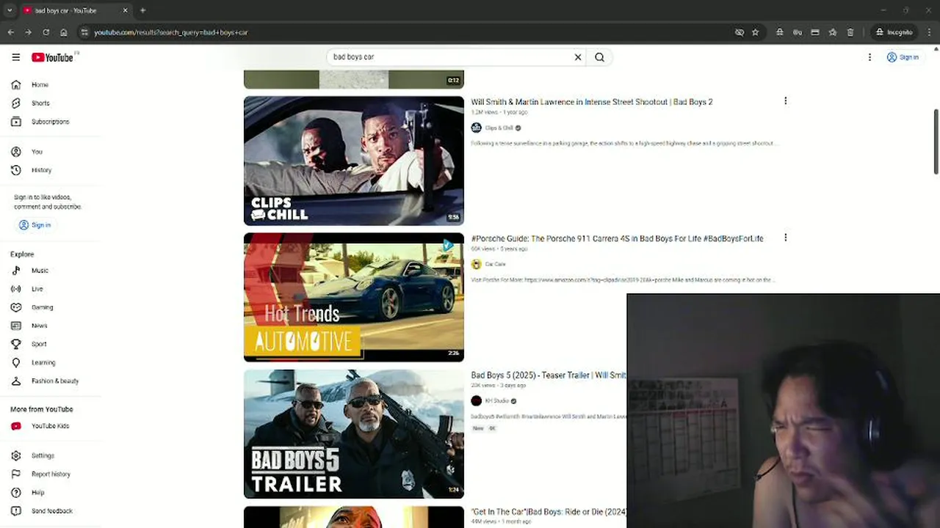Viewport: 940px width, 528px height.
Task: Open the Bad Boys 2 shootout thumbnail
Action: point(354,161)
